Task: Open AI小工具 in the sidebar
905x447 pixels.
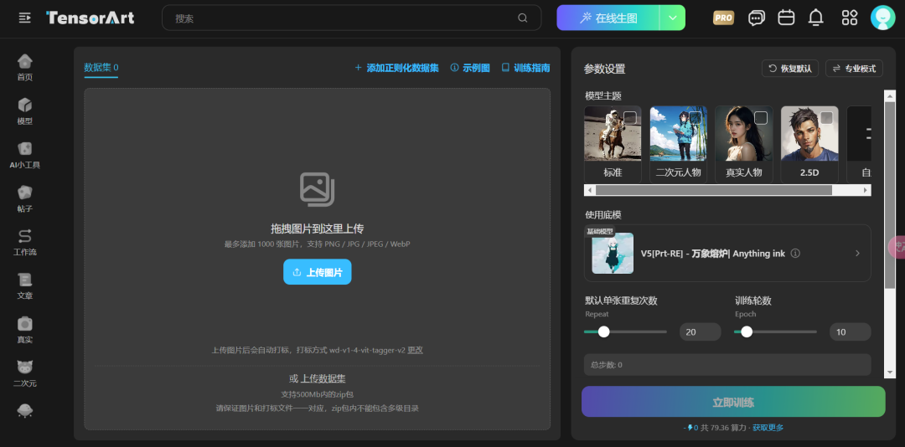Action: 25,155
